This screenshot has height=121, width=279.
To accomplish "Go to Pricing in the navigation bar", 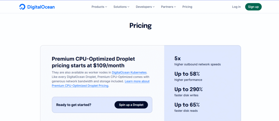I will (x=187, y=7).
